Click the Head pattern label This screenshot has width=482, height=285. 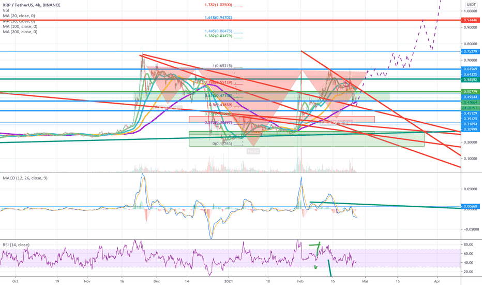pyautogui.click(x=253, y=151)
